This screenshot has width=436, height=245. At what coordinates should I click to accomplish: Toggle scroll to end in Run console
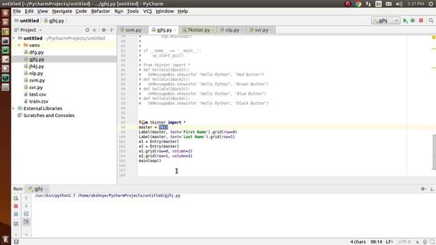[x=26, y=222]
